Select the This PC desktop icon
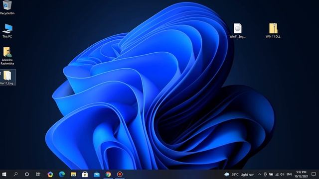The height and width of the screenshot is (179, 319). coord(7,31)
